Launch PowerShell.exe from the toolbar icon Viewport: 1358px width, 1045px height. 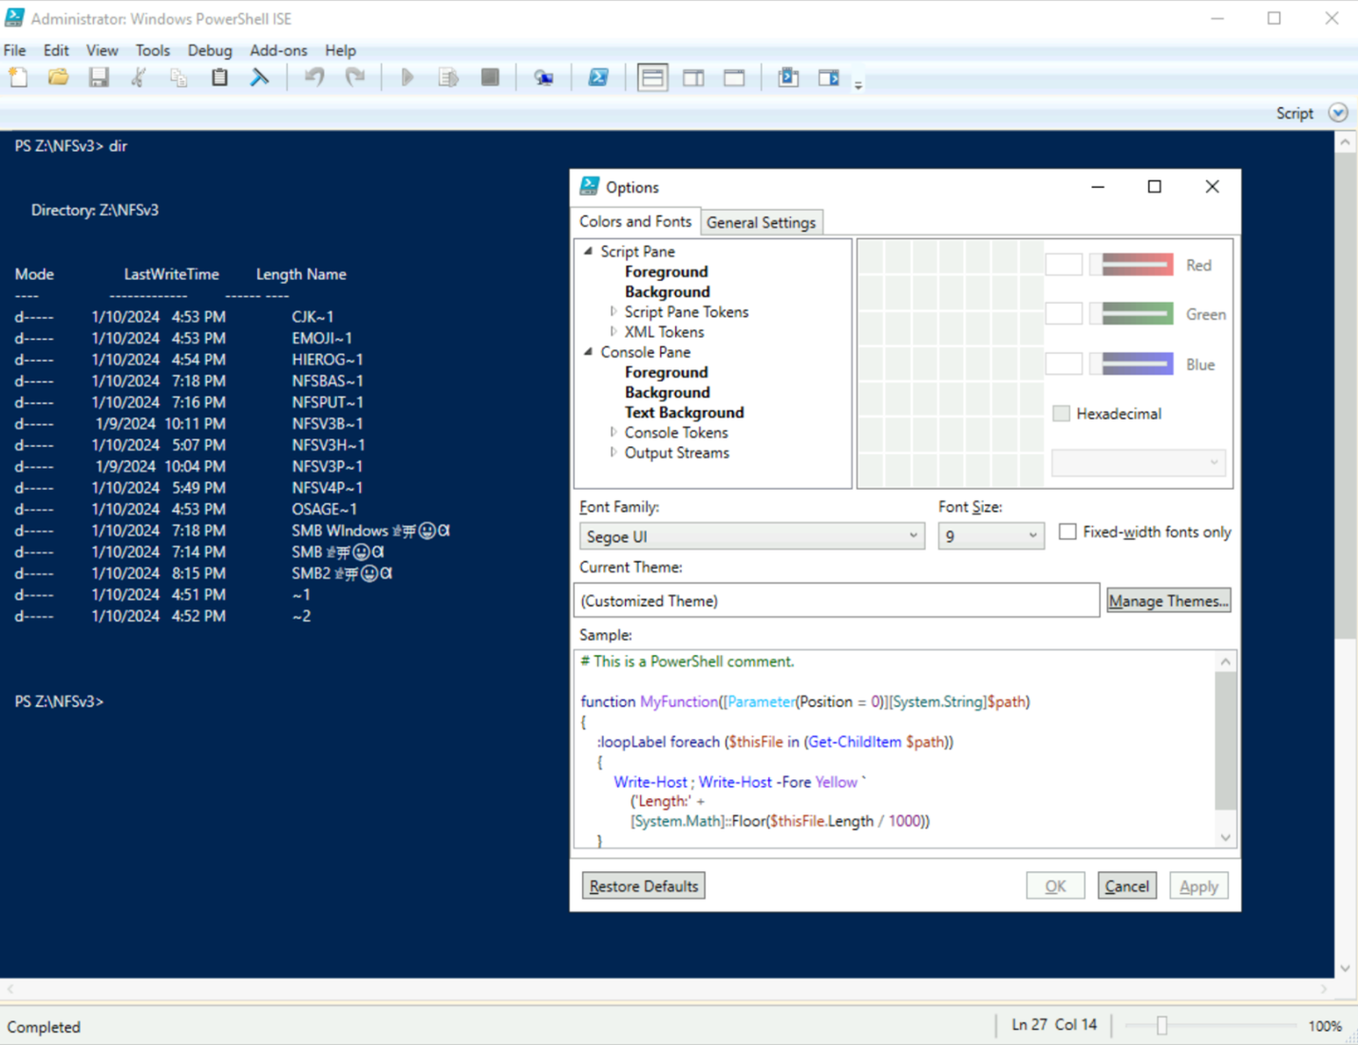point(600,77)
